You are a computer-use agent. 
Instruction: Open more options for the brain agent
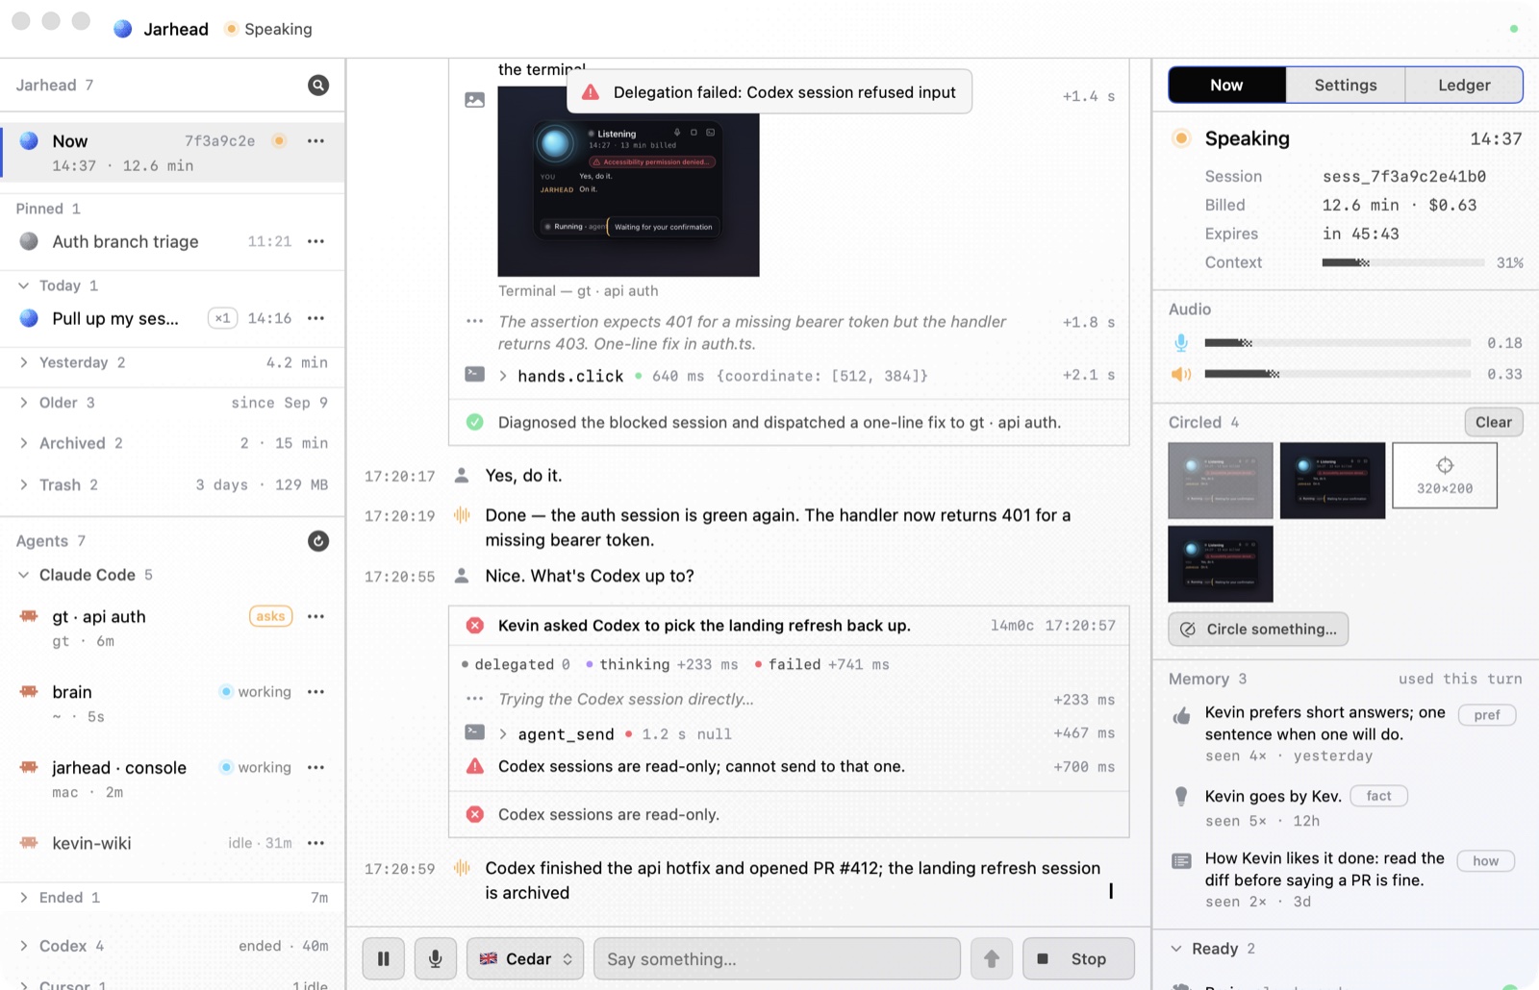click(x=315, y=692)
